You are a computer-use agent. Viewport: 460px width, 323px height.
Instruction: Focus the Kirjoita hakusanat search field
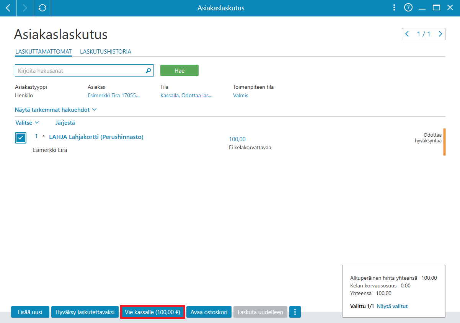[x=84, y=70]
